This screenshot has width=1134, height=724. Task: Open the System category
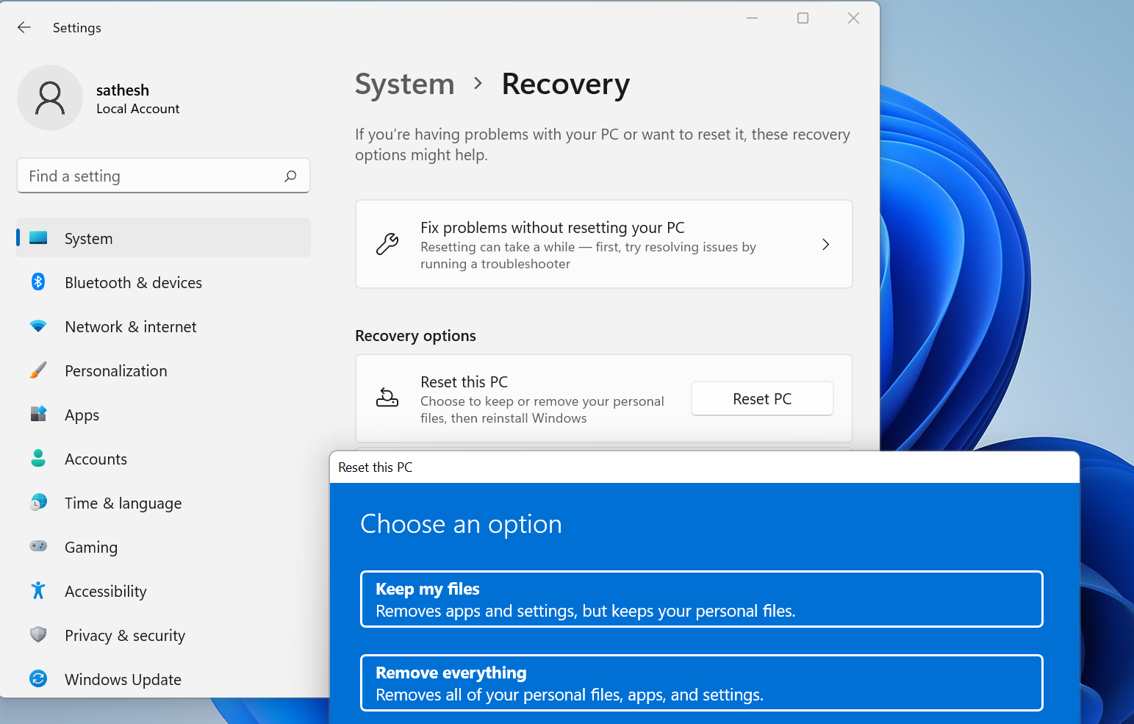(163, 238)
